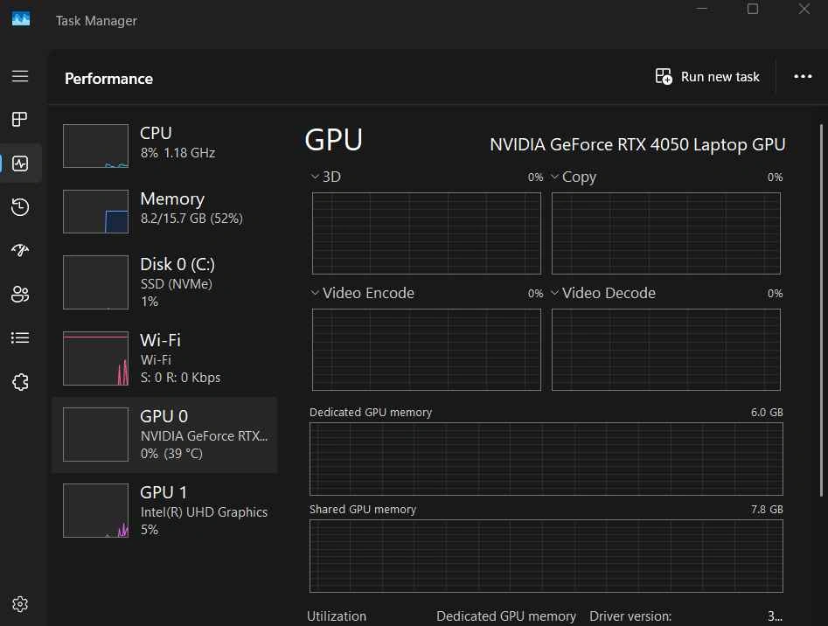Click SSD (NVMe) disk type text
Image resolution: width=828 pixels, height=626 pixels.
[177, 284]
